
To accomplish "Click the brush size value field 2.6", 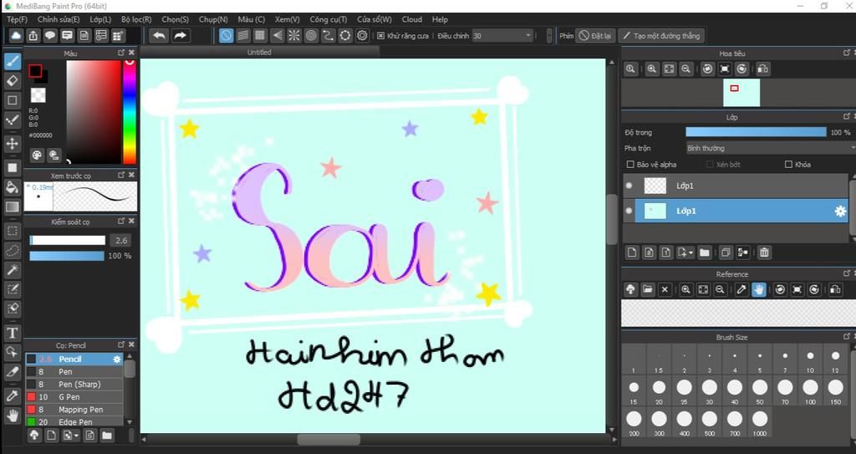I will click(x=121, y=241).
